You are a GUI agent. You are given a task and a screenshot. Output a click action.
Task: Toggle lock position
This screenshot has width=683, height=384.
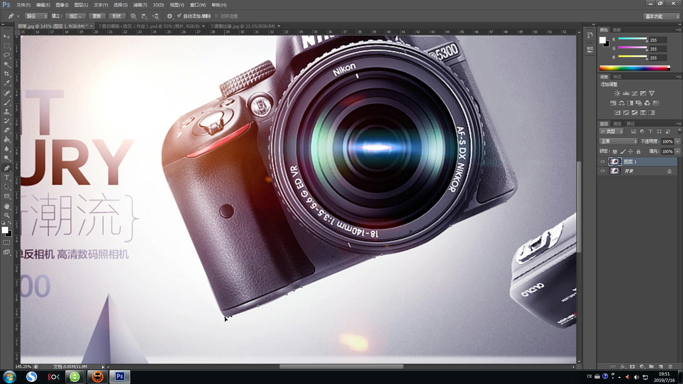(x=630, y=151)
